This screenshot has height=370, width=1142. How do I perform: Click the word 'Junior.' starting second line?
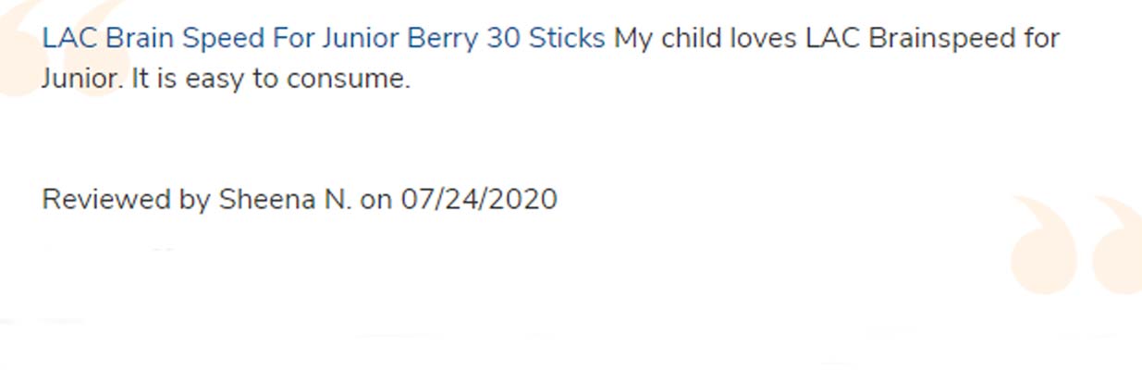81,79
